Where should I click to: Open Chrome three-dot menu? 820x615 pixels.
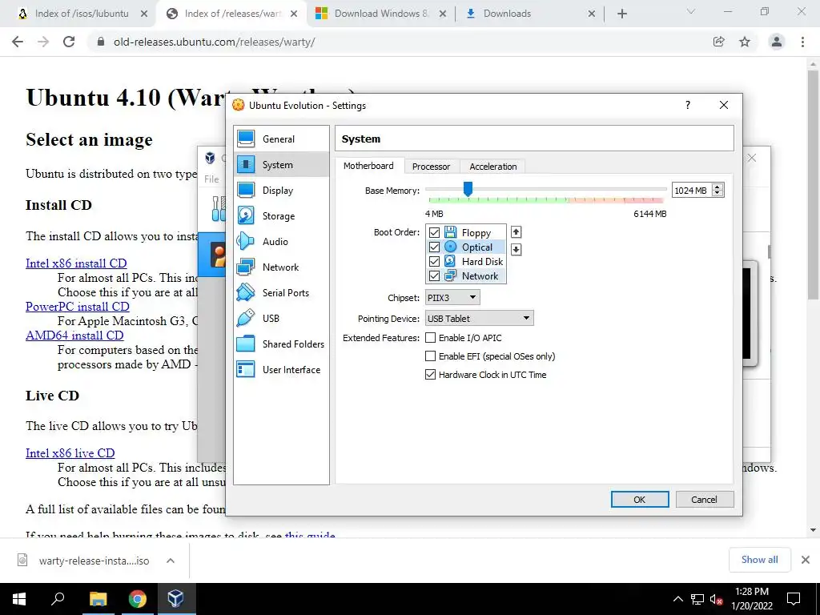point(802,42)
